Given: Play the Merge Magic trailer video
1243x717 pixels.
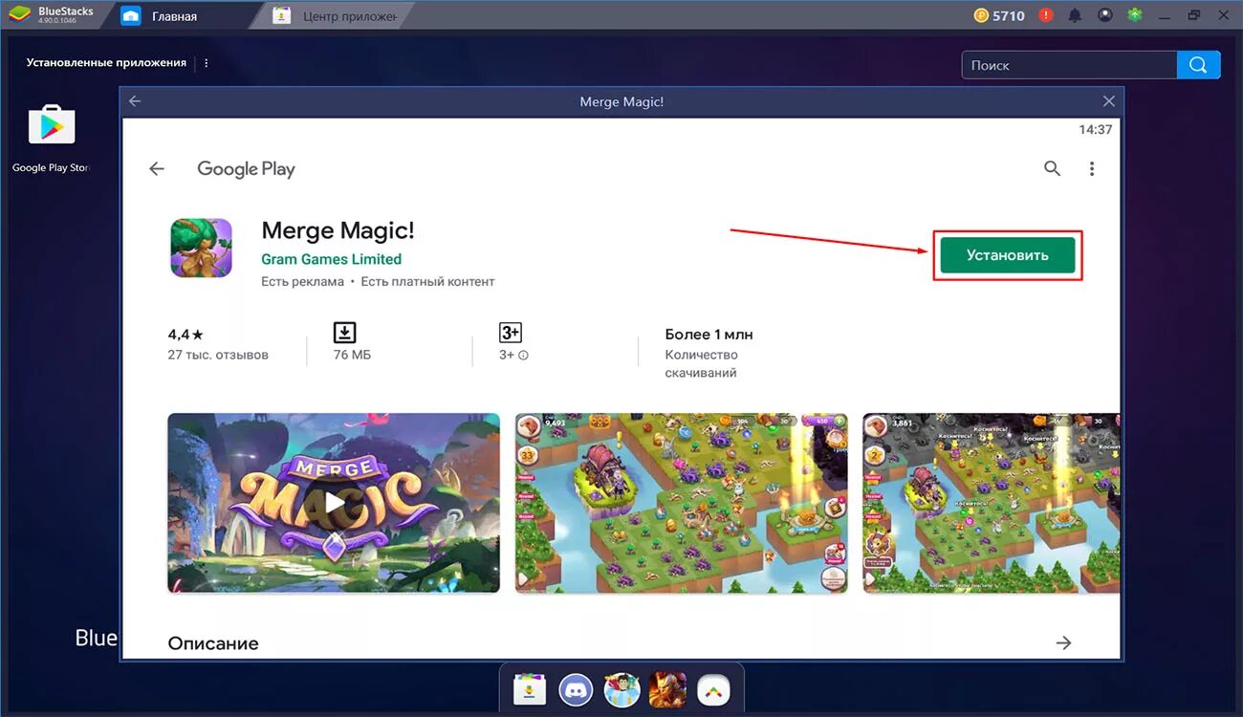Looking at the screenshot, I should (x=334, y=503).
